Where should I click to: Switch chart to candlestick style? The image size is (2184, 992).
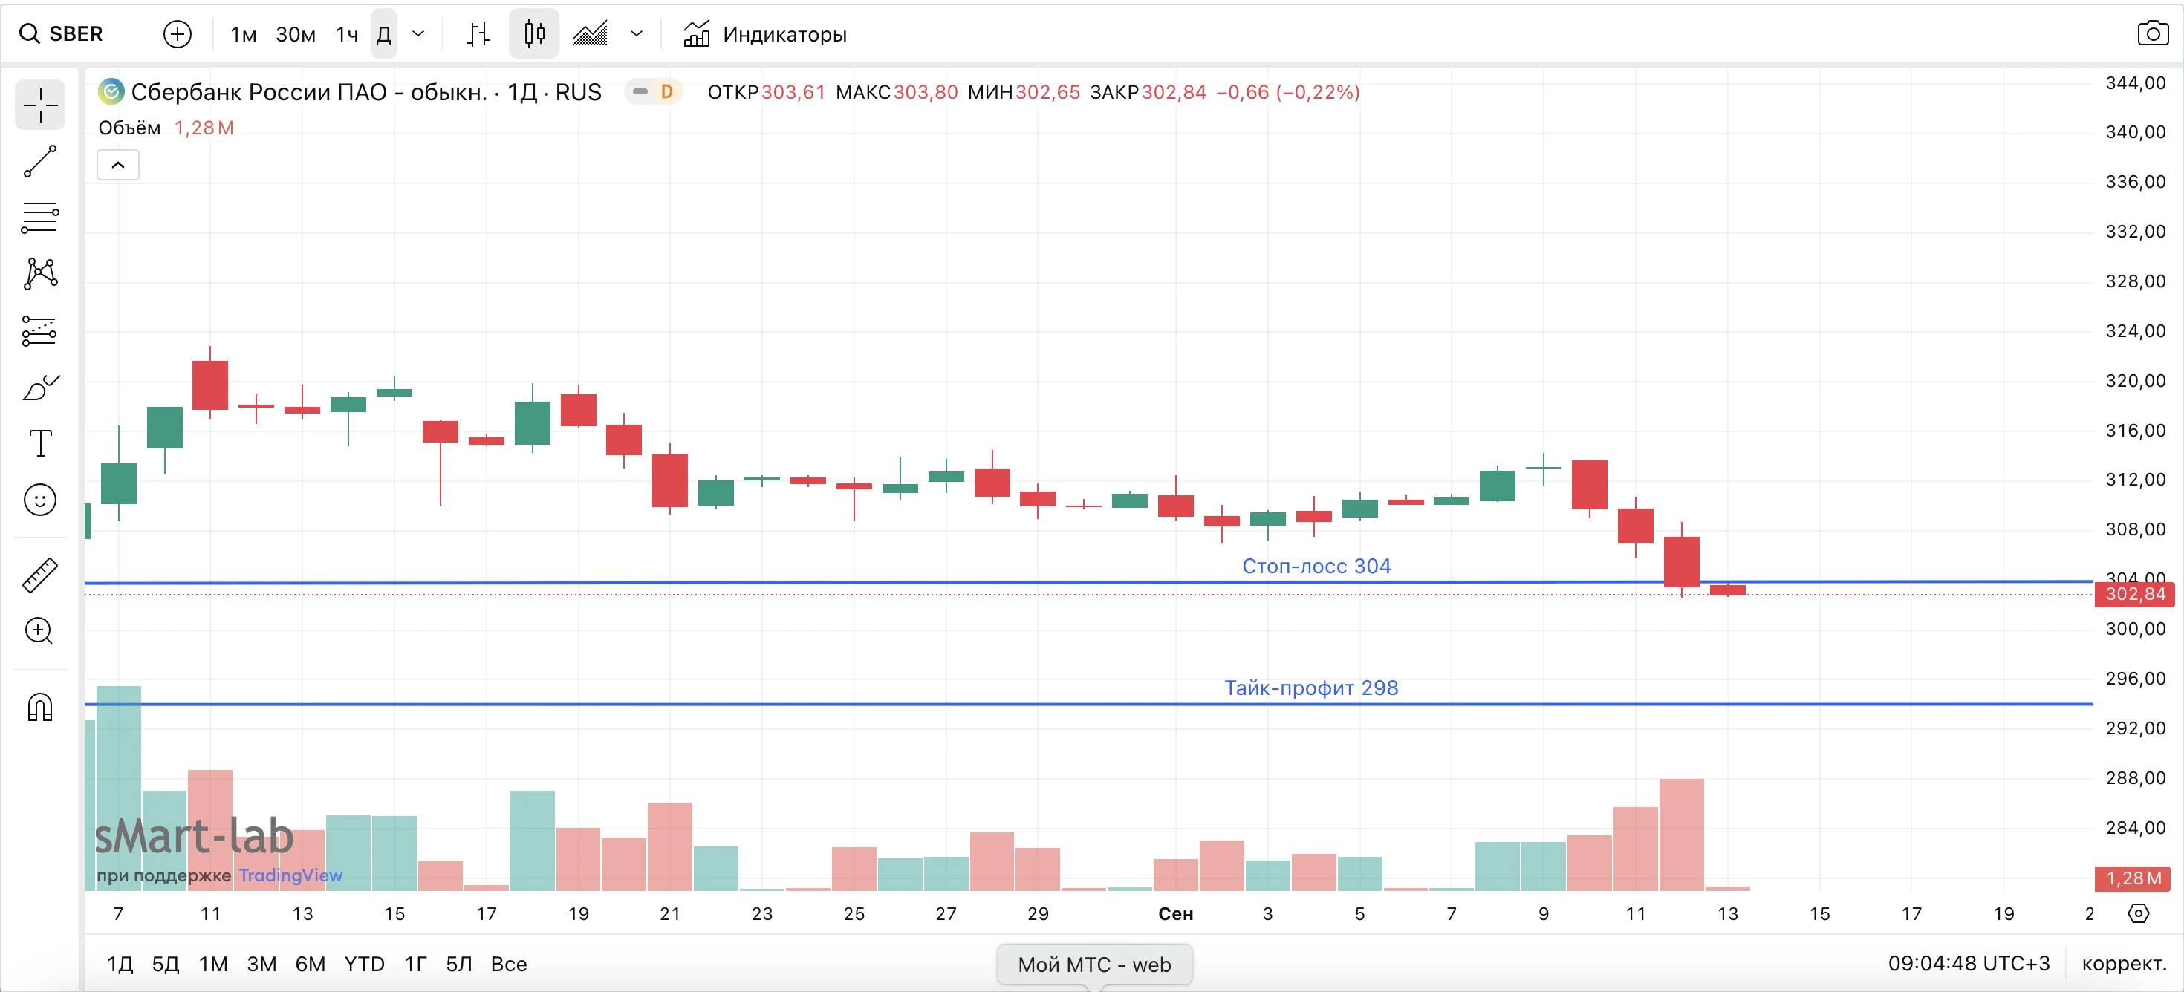[x=534, y=34]
